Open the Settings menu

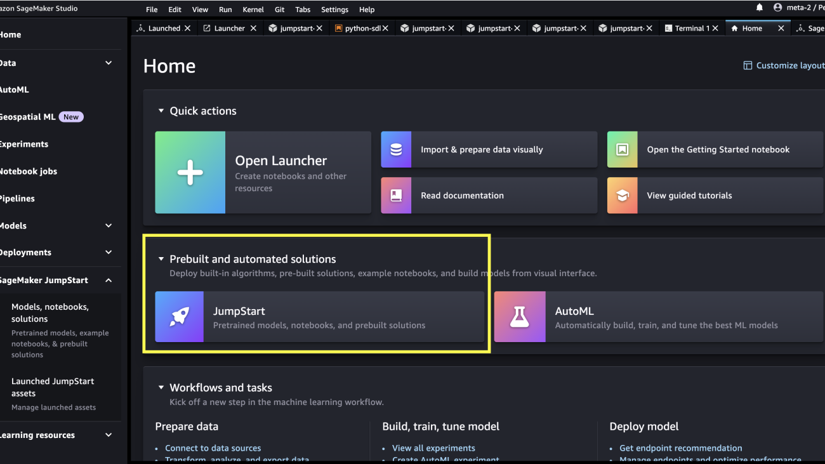(334, 10)
